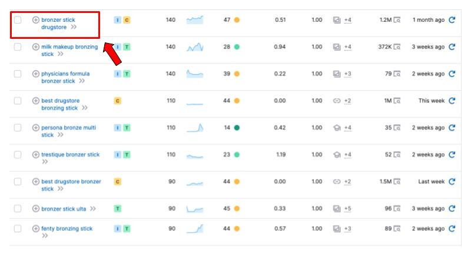The height and width of the screenshot is (262, 471).
Task: Click SERP features icon in physicians formula row
Action: pos(337,74)
